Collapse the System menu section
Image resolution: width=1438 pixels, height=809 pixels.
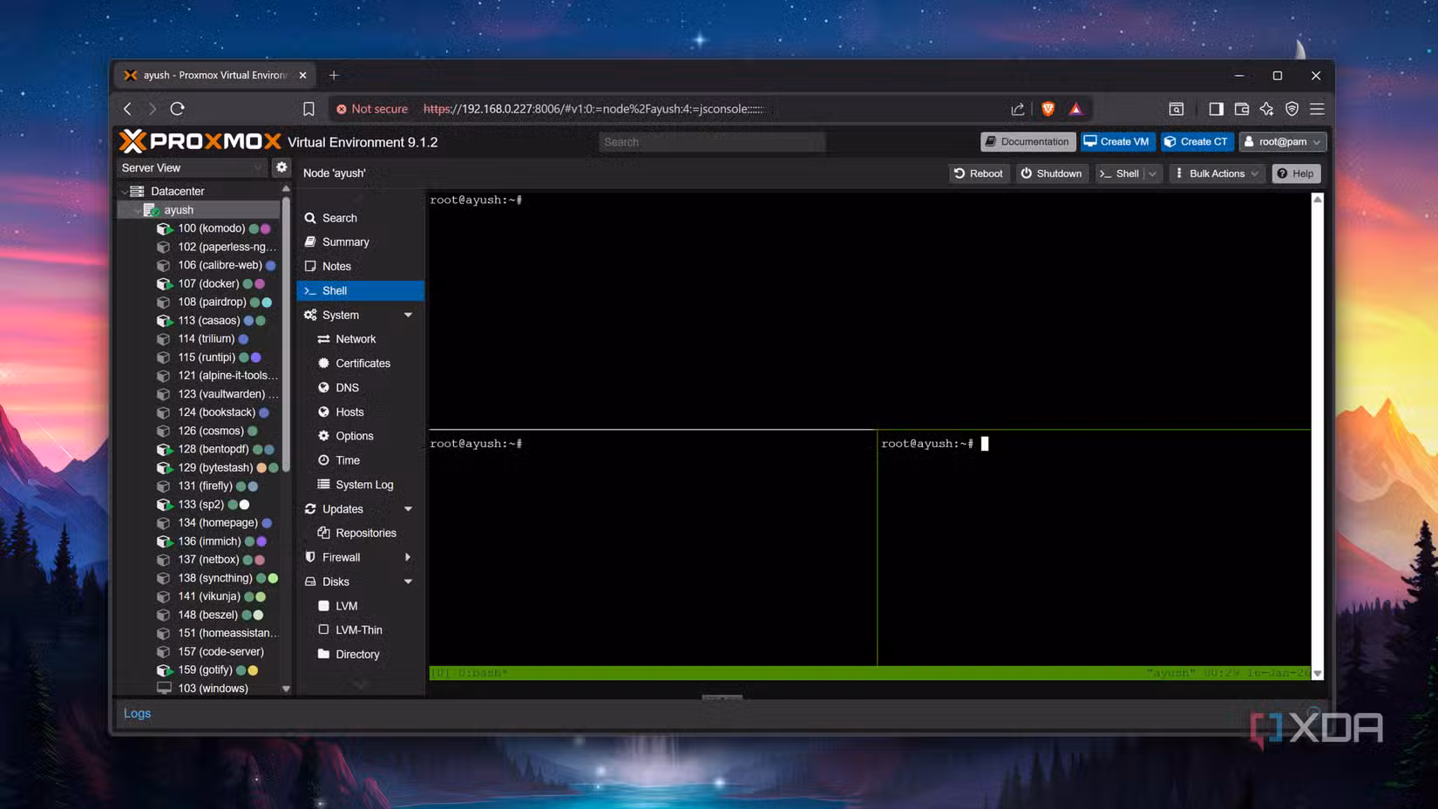[408, 315]
